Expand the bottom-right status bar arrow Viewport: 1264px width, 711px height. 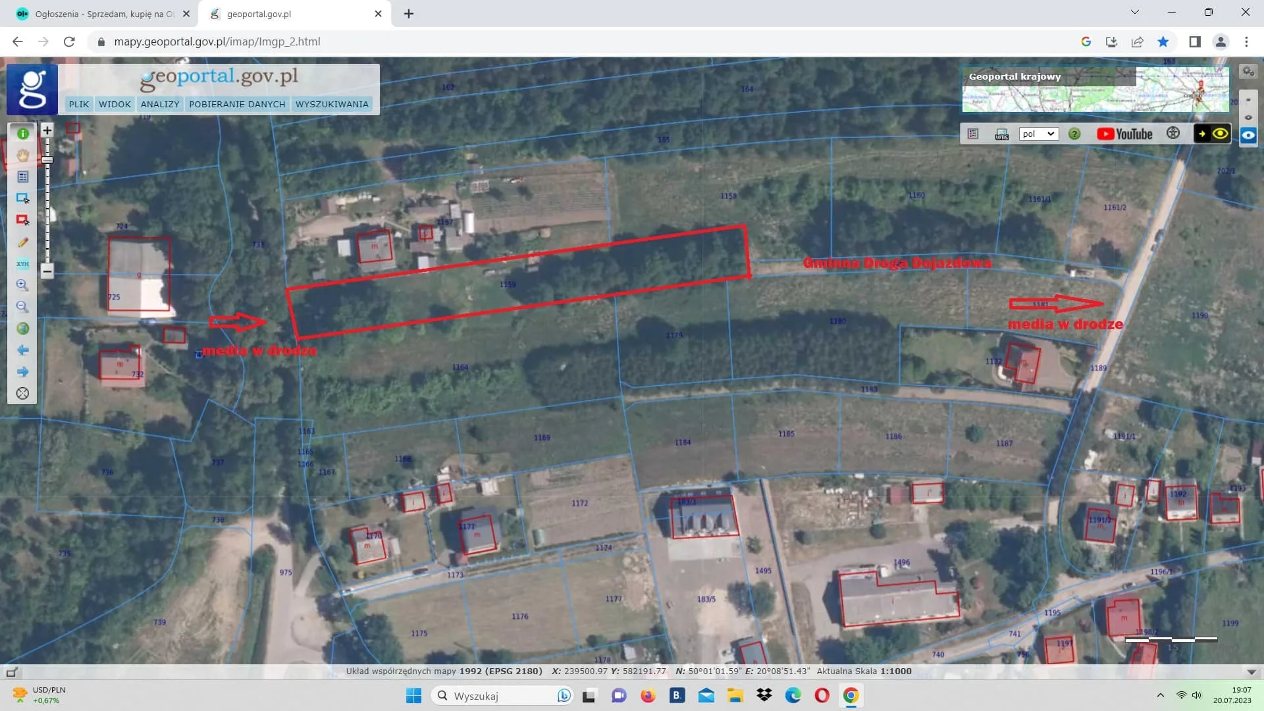coord(1251,672)
